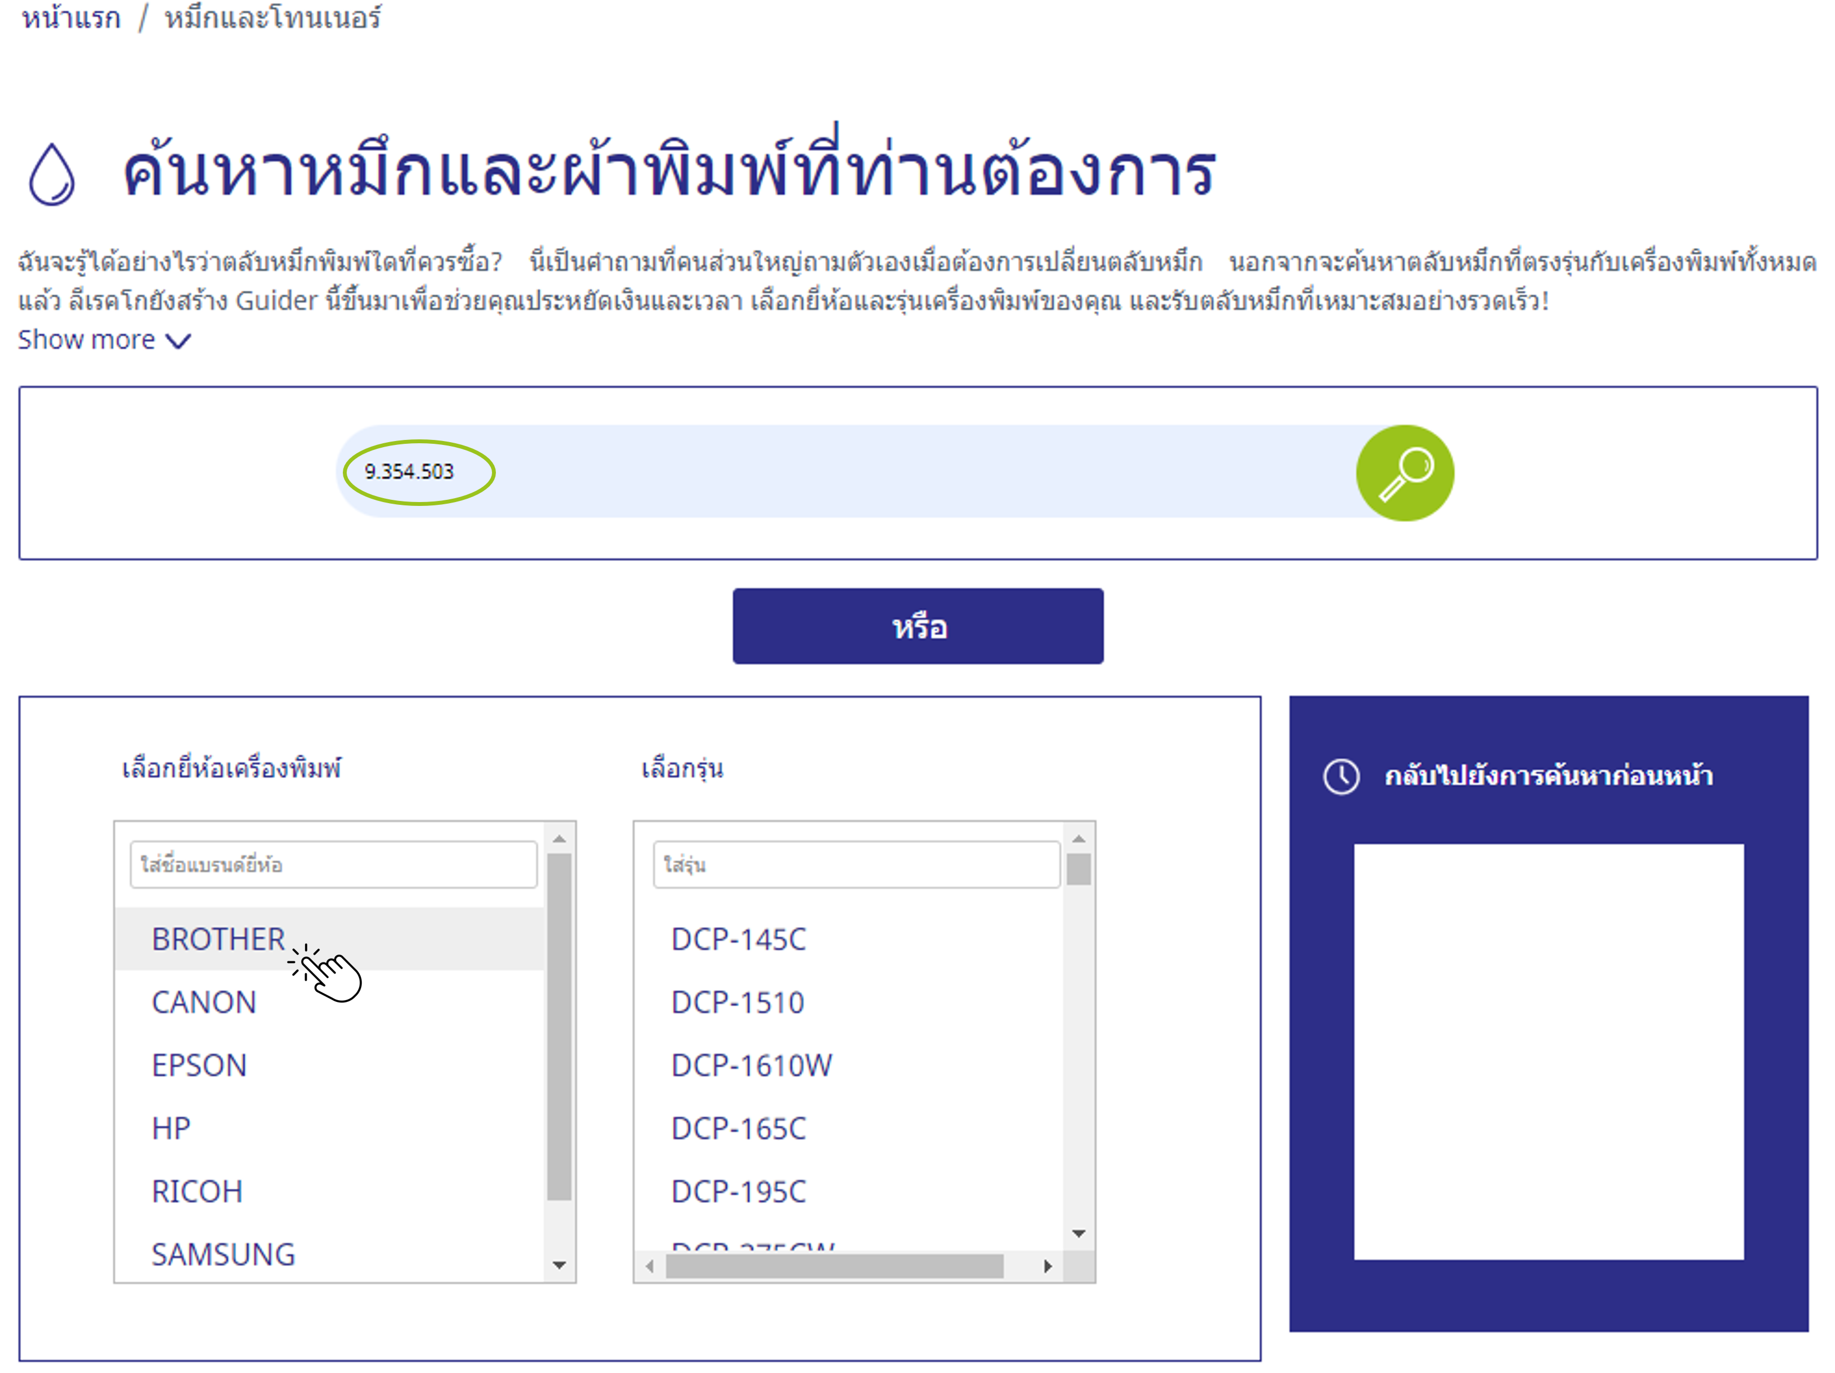Click the model list vertical scrollbar thumb
Screen dimensions: 1835x1373
coord(1078,869)
